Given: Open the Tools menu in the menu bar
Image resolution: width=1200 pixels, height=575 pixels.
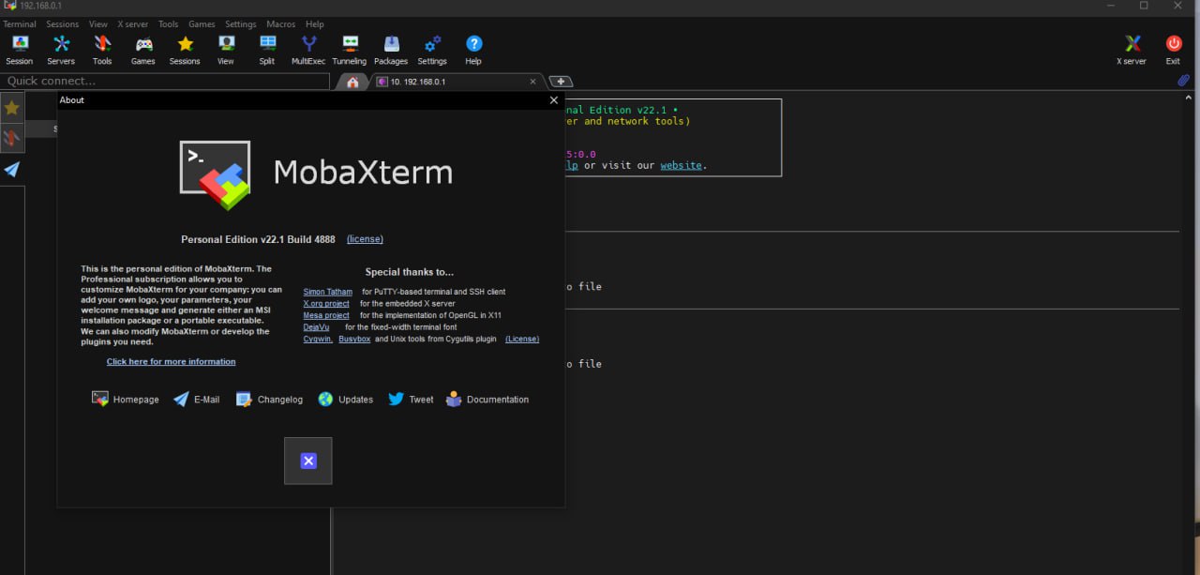Looking at the screenshot, I should (168, 24).
